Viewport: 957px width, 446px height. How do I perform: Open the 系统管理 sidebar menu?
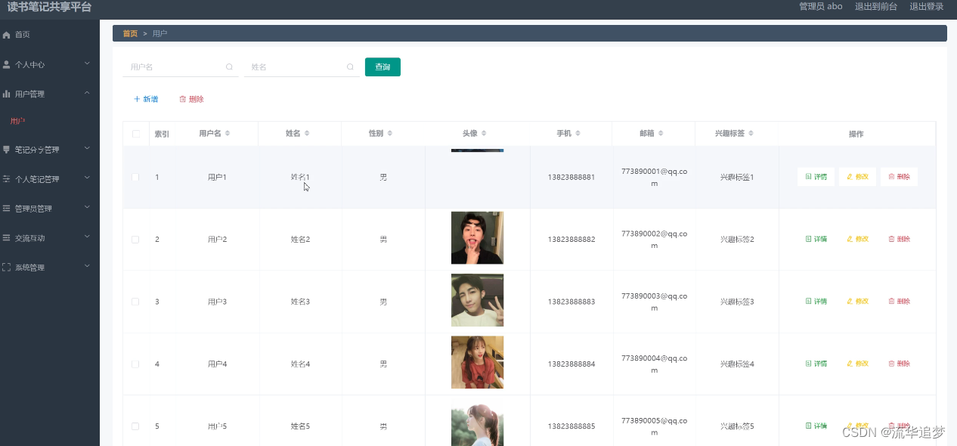[x=50, y=268]
